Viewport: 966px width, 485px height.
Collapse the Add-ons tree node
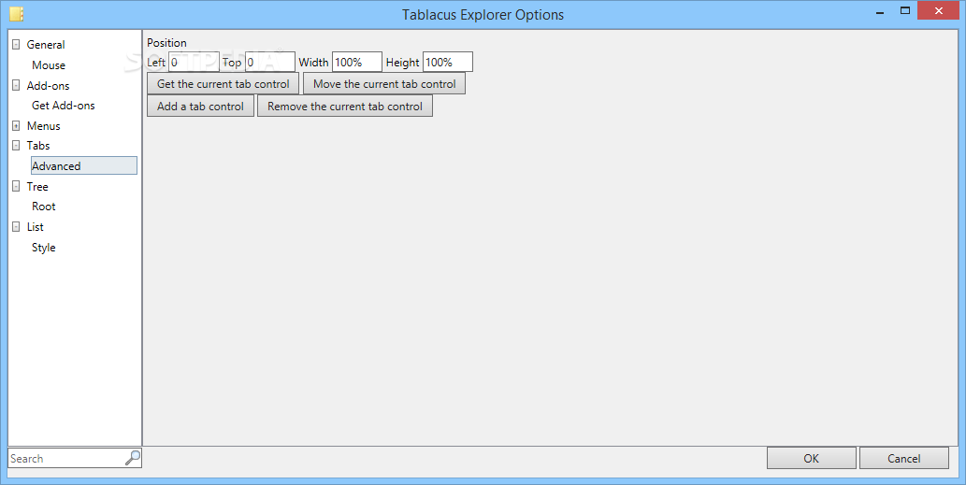click(x=16, y=86)
